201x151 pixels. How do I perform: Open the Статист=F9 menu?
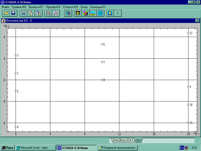[70, 7]
